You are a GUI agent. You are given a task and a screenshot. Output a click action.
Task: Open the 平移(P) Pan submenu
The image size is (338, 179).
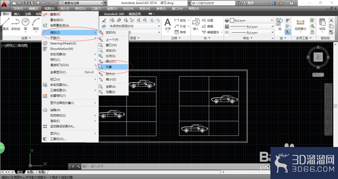[70, 38]
